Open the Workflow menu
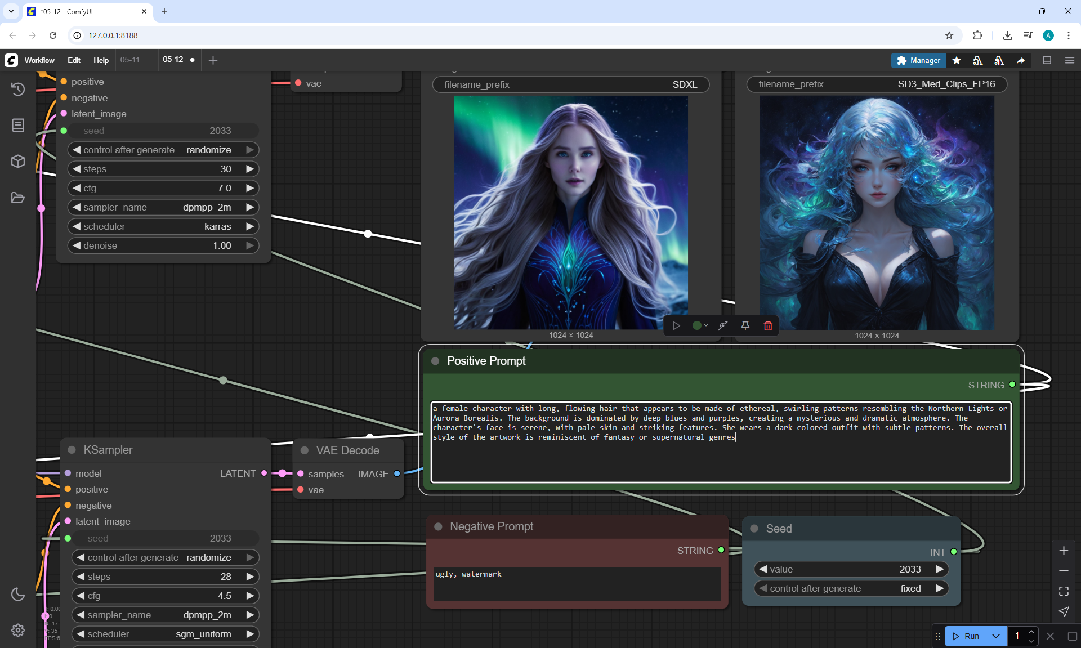 click(x=39, y=60)
